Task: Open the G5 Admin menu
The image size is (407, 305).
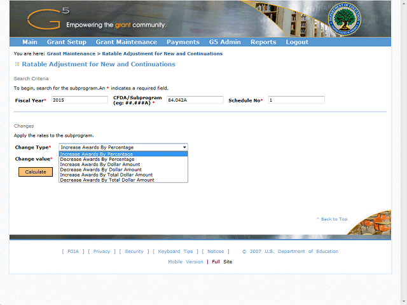Action: point(224,42)
